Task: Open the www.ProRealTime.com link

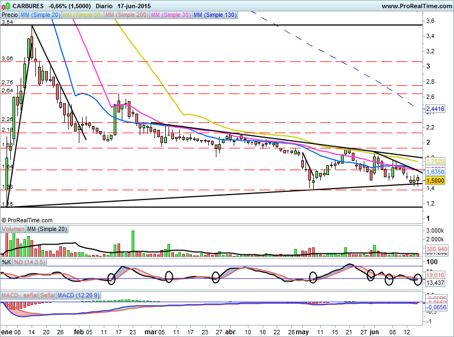Action: 416,6
